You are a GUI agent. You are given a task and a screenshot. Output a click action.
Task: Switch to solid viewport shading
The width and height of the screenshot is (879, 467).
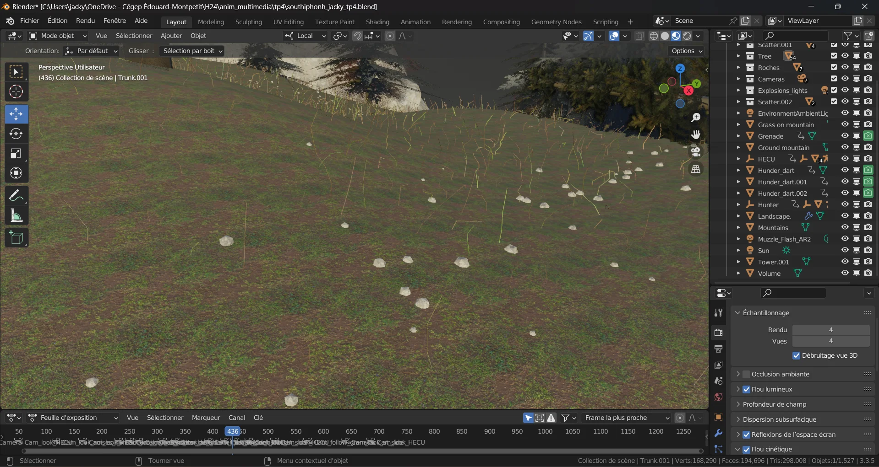coord(665,36)
